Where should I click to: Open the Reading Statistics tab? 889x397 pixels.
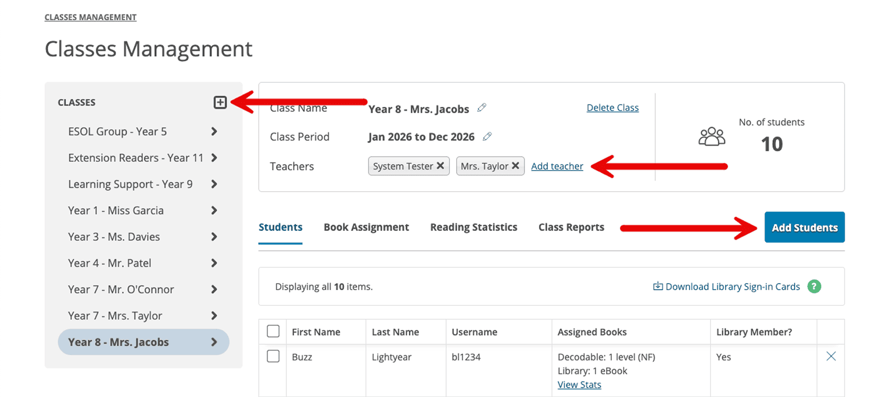[473, 227]
